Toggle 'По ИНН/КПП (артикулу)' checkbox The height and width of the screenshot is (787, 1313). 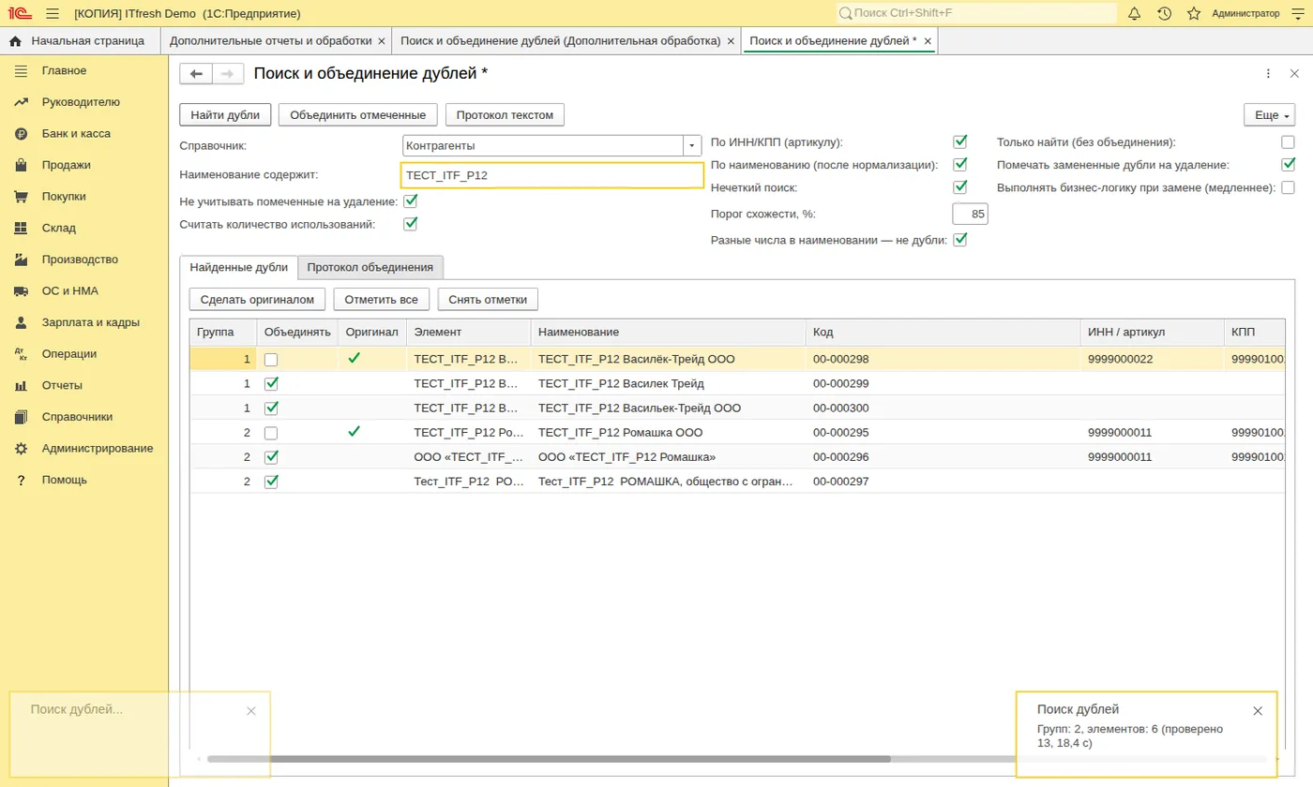pyautogui.click(x=959, y=142)
